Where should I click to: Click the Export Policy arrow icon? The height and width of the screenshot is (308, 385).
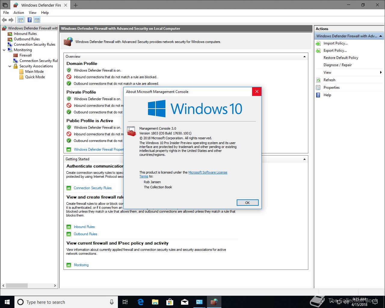tap(318, 51)
